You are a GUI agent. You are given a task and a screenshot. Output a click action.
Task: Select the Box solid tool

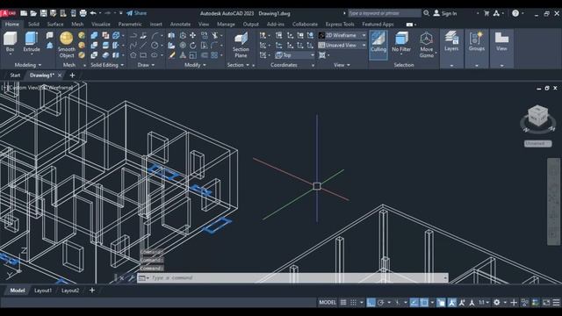(x=10, y=42)
